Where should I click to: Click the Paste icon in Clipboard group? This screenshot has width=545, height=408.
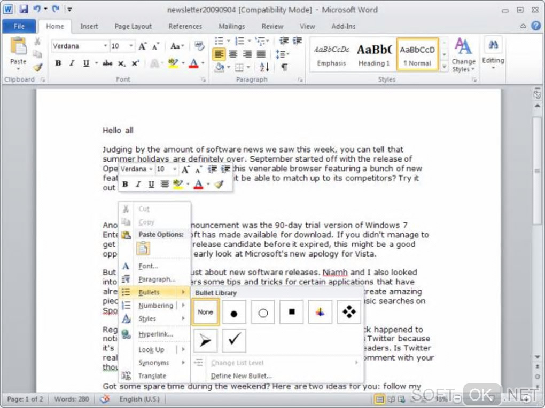pyautogui.click(x=18, y=46)
